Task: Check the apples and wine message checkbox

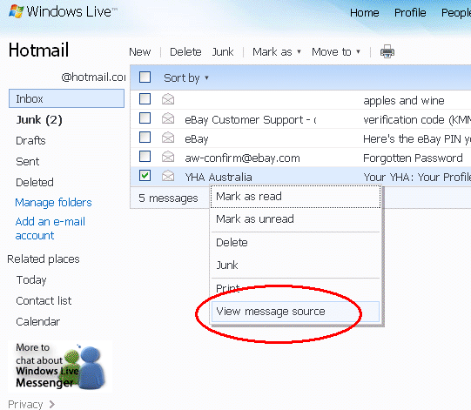Action: (145, 98)
